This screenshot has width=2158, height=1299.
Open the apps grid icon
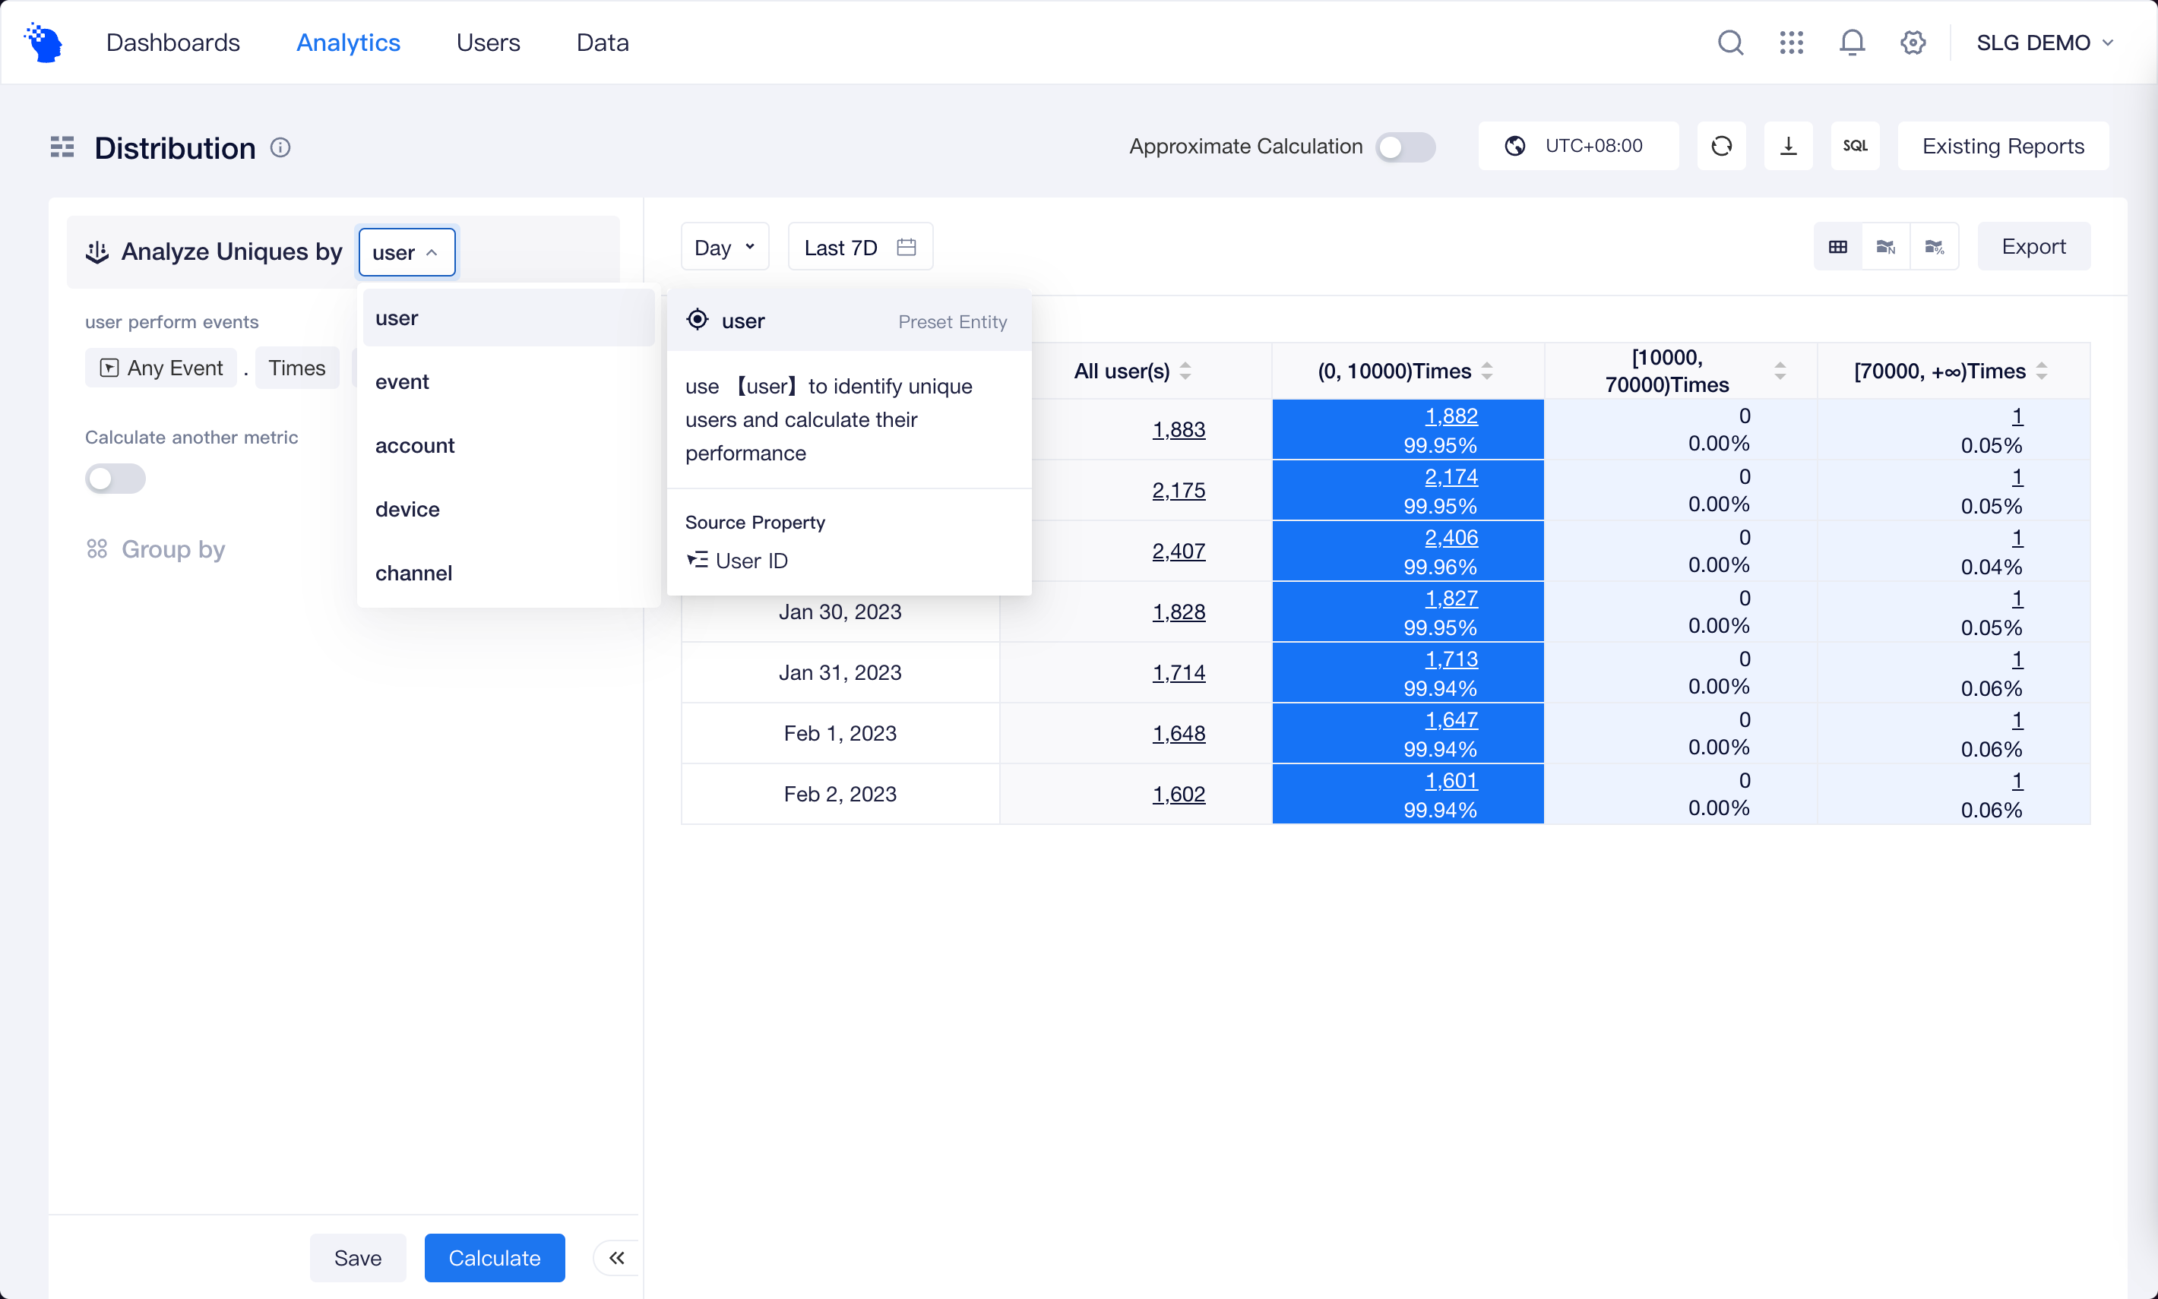click(1791, 42)
